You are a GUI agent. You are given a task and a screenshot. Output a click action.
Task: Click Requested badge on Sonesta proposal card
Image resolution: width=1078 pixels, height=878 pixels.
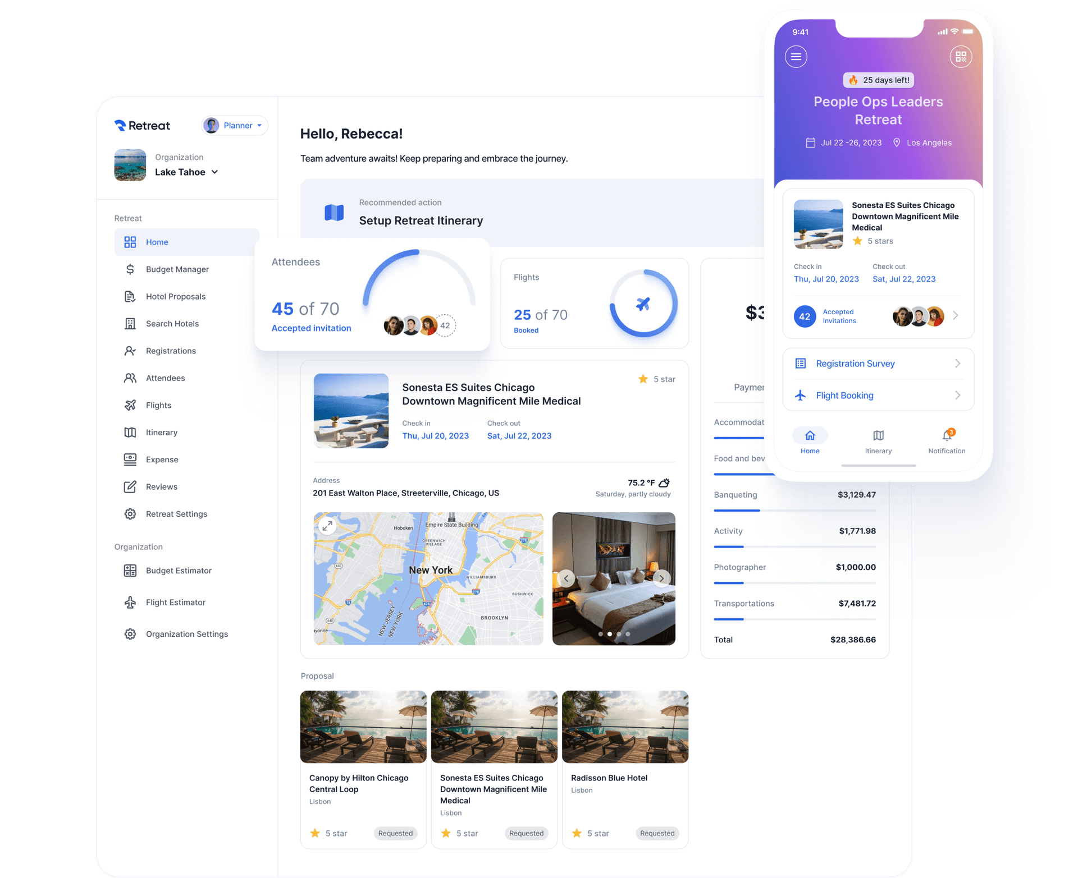[x=526, y=833]
